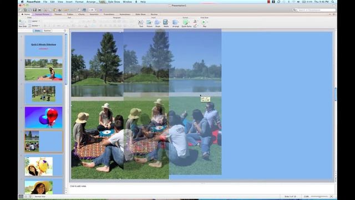Switch to the Animations tab
Image resolution: width=355 pixels, height=200 pixels.
125,14
